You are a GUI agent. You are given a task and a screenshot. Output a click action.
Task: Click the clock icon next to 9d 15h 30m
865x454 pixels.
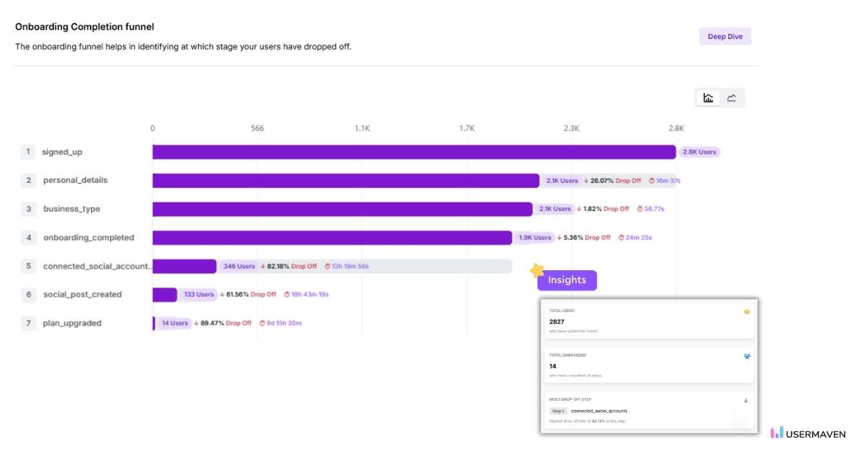click(262, 324)
